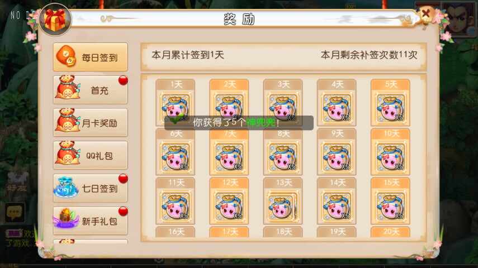Screen dimensions: 478x268
Task: Tap the 5天 reward pouch icon
Action: pyautogui.click(x=390, y=108)
